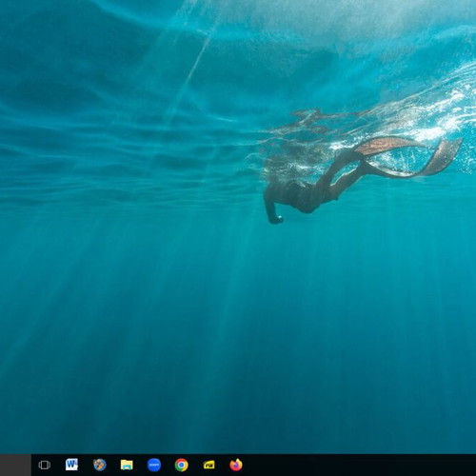Launch the Zoom meeting app
The height and width of the screenshot is (476, 476).
tap(154, 466)
